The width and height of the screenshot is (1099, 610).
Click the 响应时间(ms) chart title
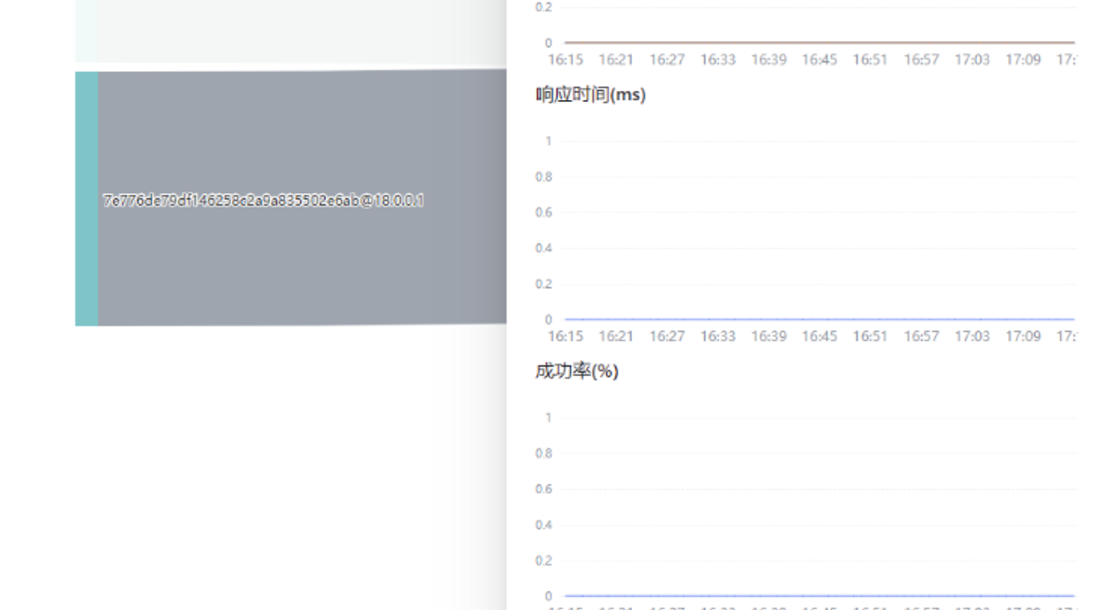591,95
